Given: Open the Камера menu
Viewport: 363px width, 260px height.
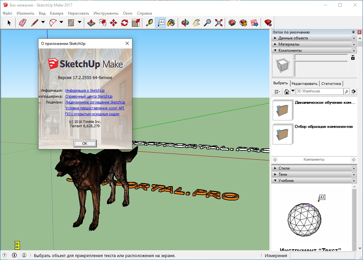Looking at the screenshot, I should point(56,13).
